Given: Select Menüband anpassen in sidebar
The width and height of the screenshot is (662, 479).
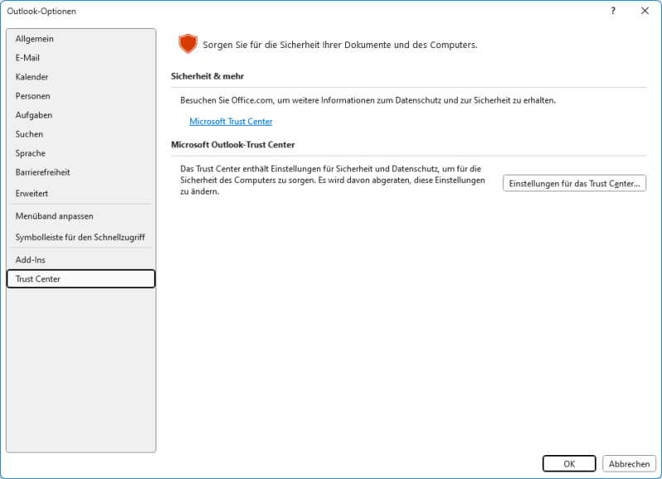Looking at the screenshot, I should point(55,216).
